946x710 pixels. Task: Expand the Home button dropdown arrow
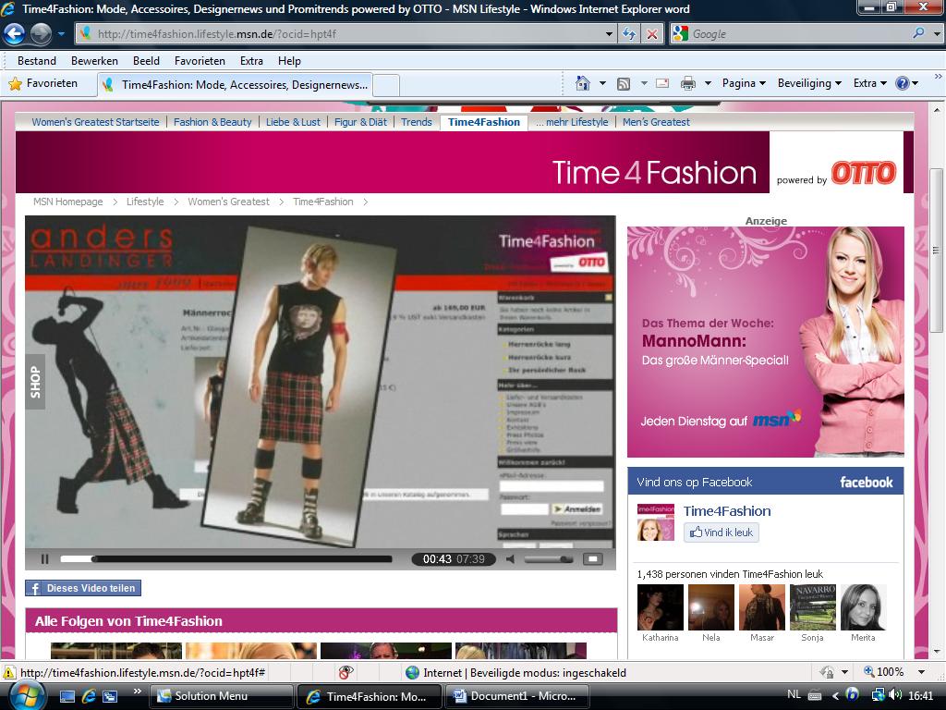tap(602, 83)
